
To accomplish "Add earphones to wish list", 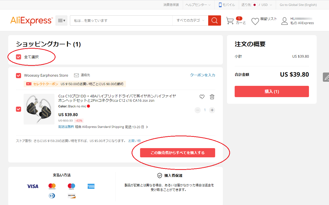I will coord(202,97).
